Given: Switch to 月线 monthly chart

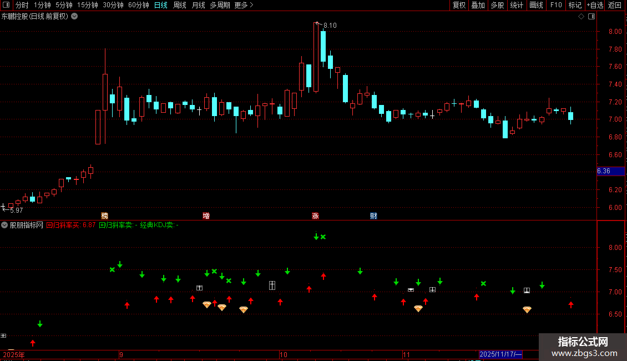Looking at the screenshot, I should [x=198, y=5].
